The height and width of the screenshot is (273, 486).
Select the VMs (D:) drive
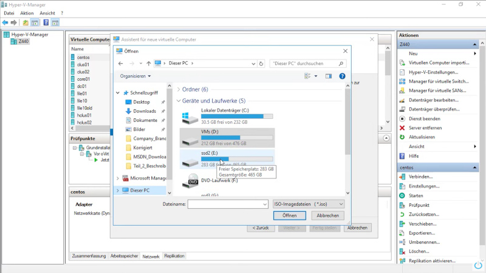[227, 138]
